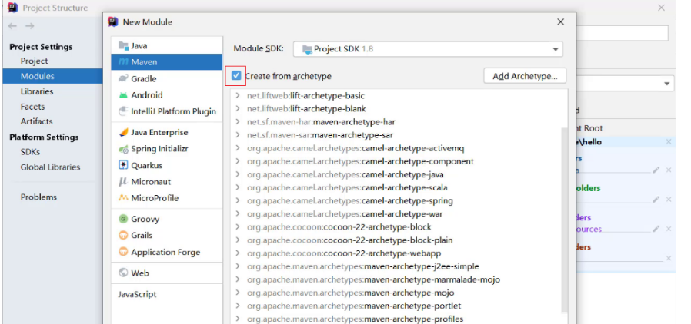The width and height of the screenshot is (691, 324).
Task: Select maven-archetype-mojo archetype
Action: 351,293
